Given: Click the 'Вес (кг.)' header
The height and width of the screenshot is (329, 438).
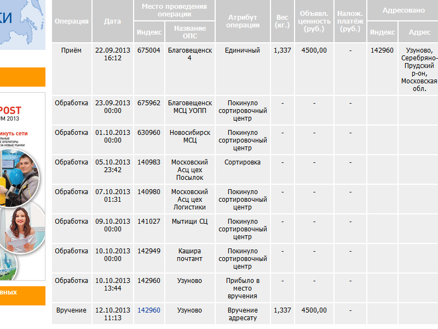Looking at the screenshot, I should tap(283, 21).
